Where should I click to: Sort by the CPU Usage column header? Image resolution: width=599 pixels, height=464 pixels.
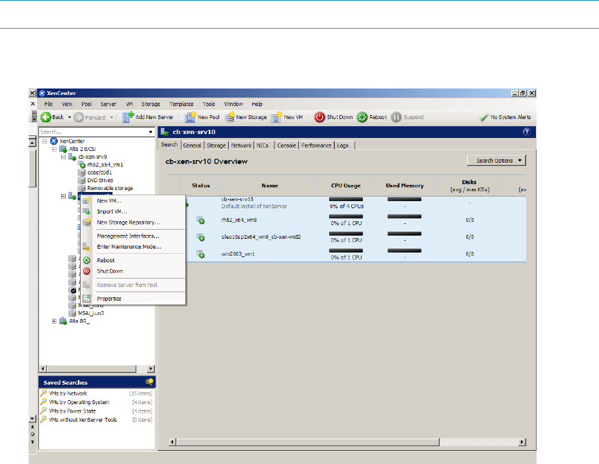click(x=346, y=185)
